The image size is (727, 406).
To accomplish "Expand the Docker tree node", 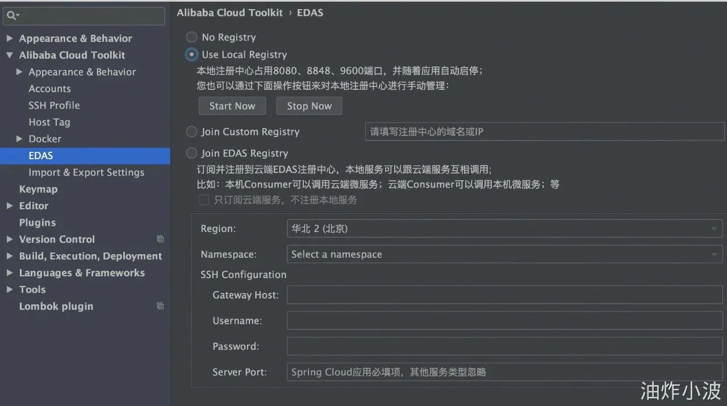I will coord(19,139).
